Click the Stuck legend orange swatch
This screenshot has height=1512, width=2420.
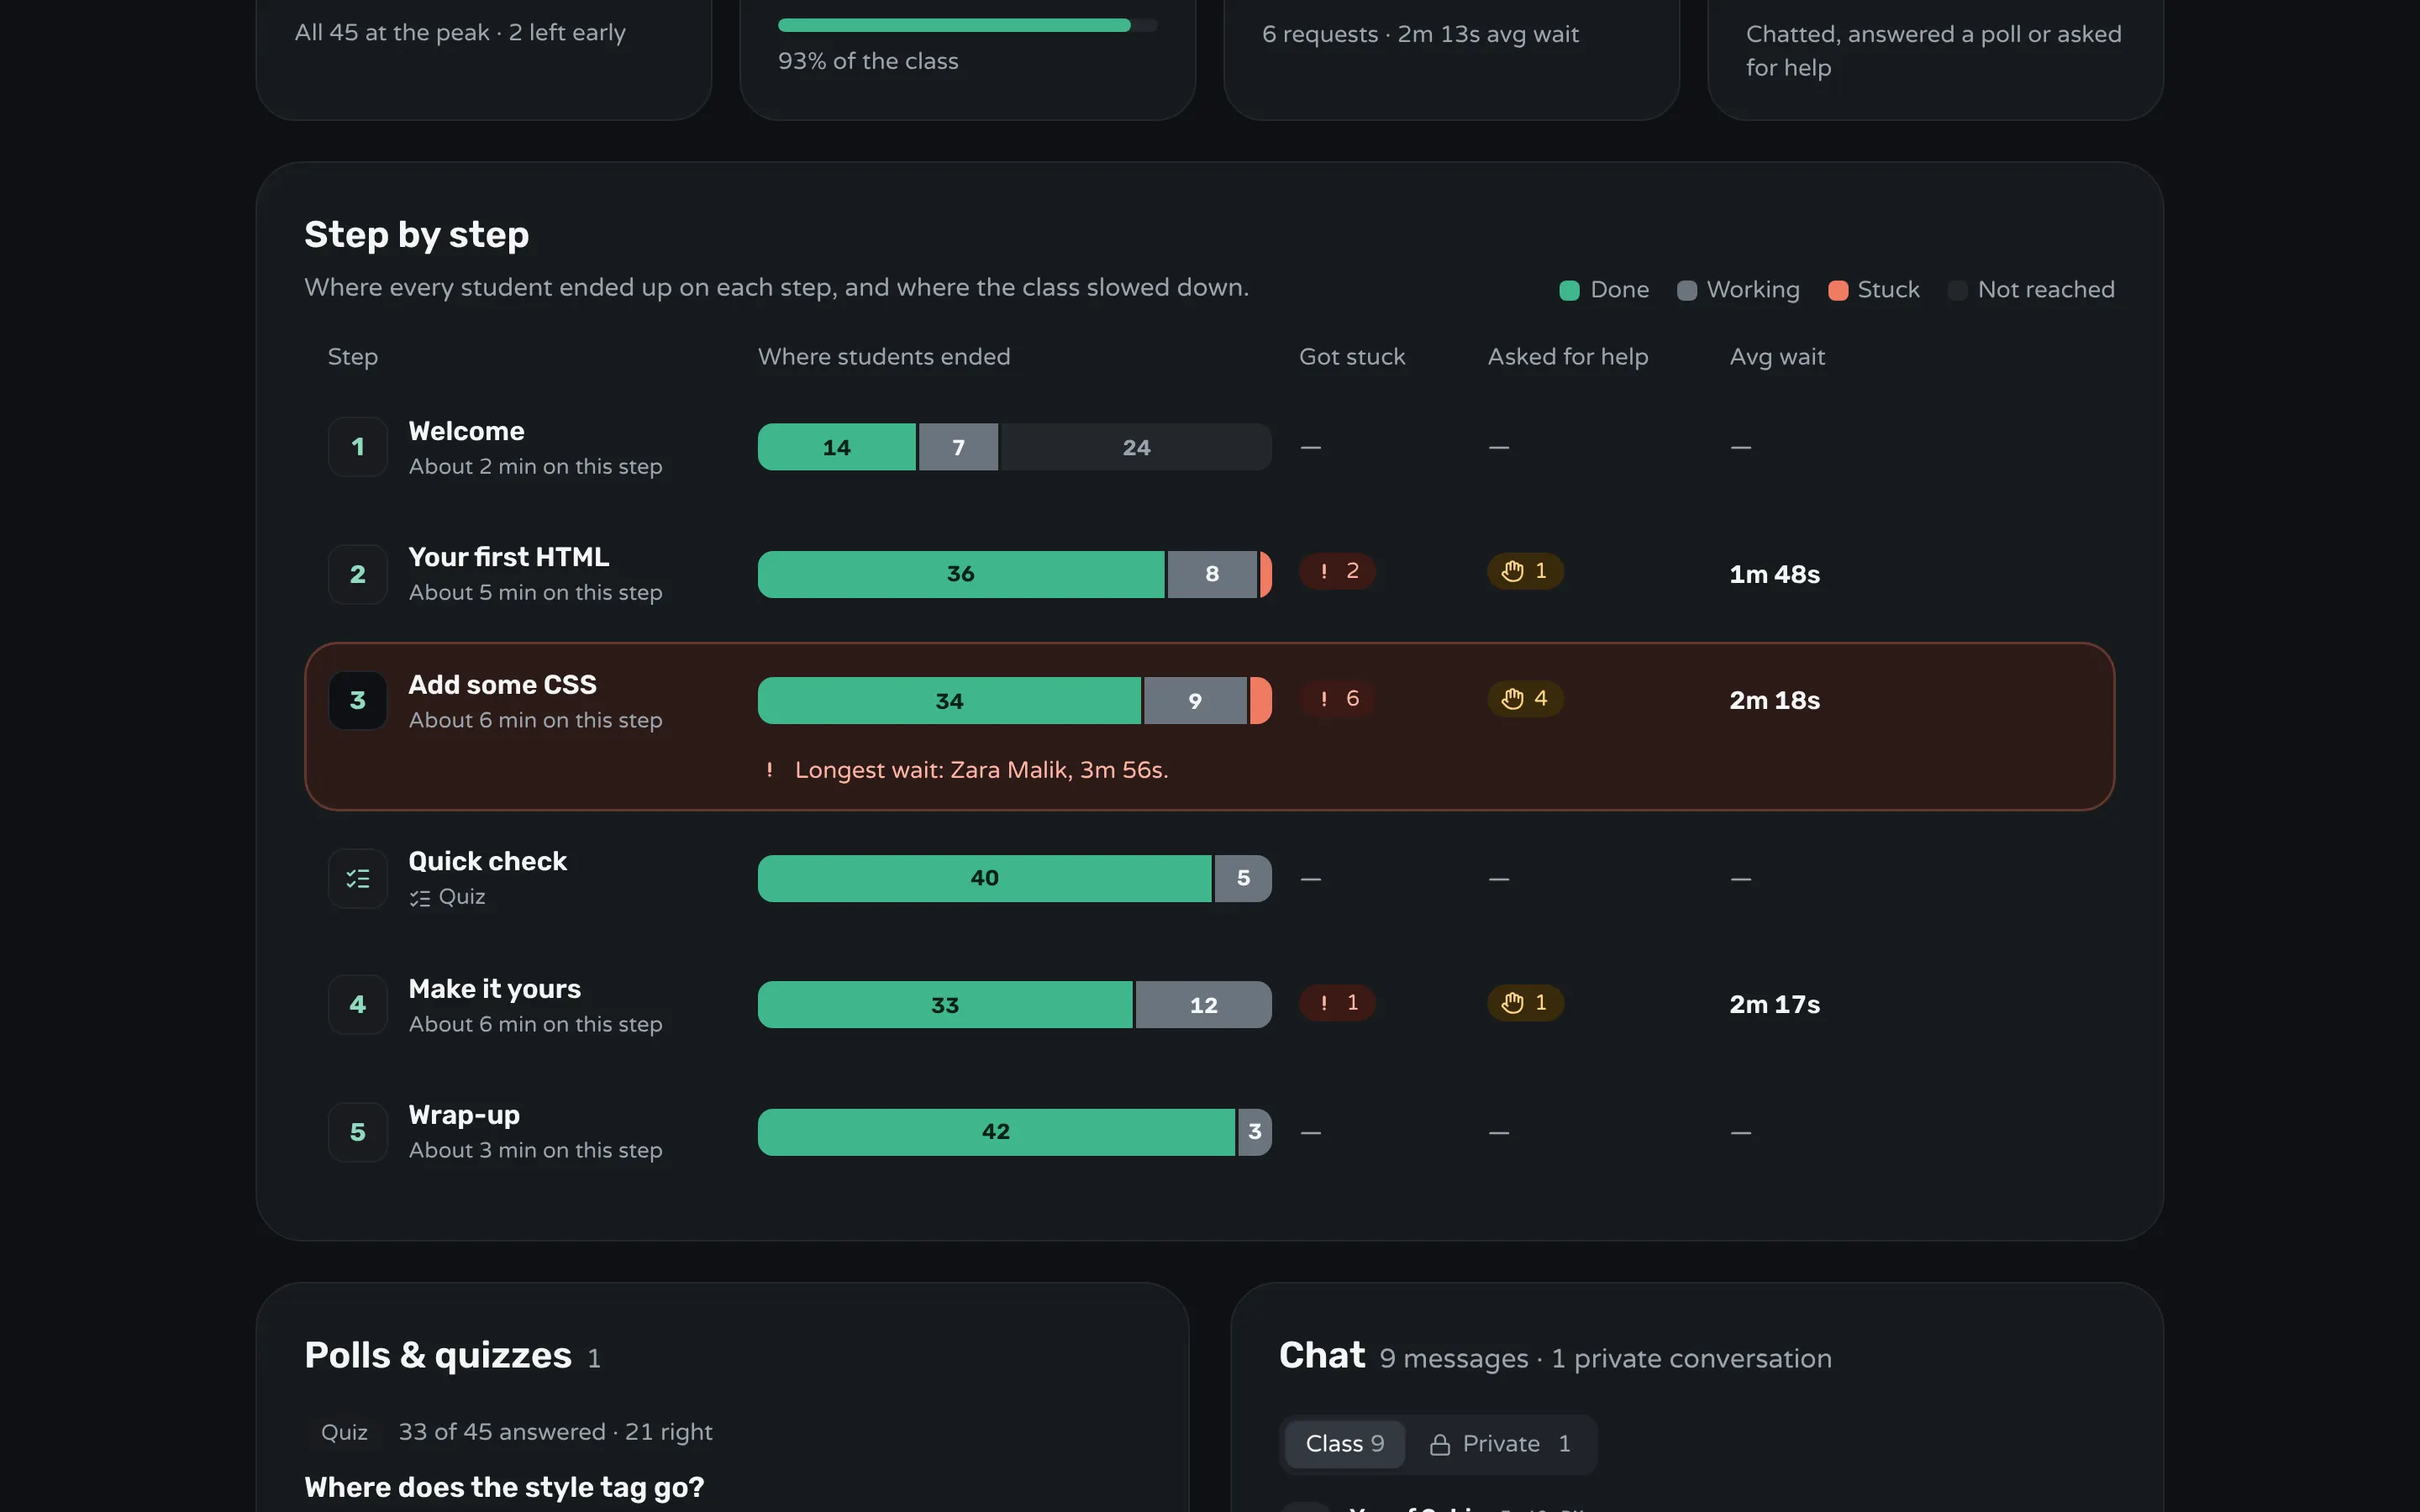tap(1837, 291)
